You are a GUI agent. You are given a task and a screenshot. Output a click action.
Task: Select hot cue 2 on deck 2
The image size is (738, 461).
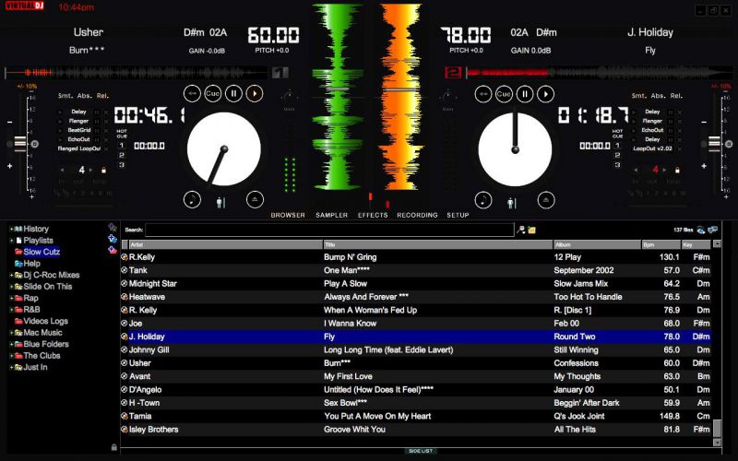pyautogui.click(x=617, y=155)
